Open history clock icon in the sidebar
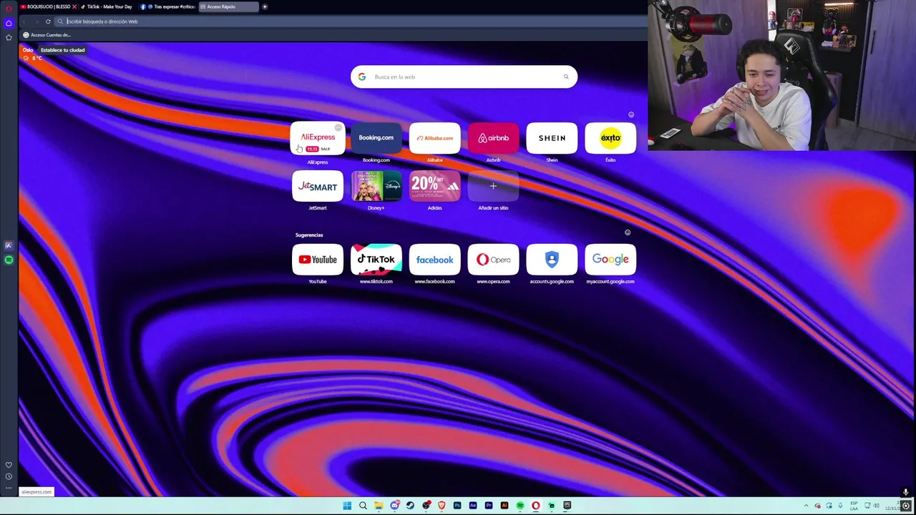The image size is (916, 515). click(x=9, y=476)
